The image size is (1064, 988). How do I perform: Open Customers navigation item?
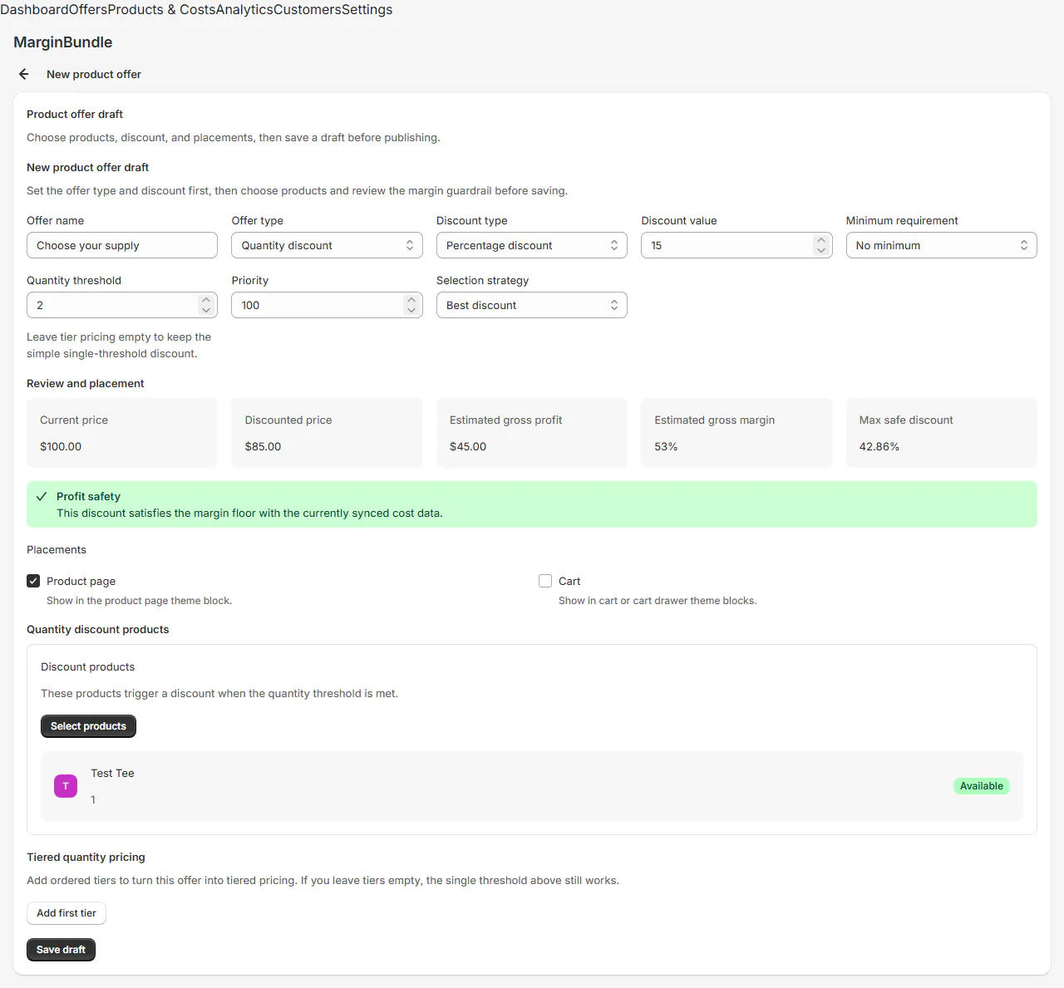pyautogui.click(x=308, y=10)
